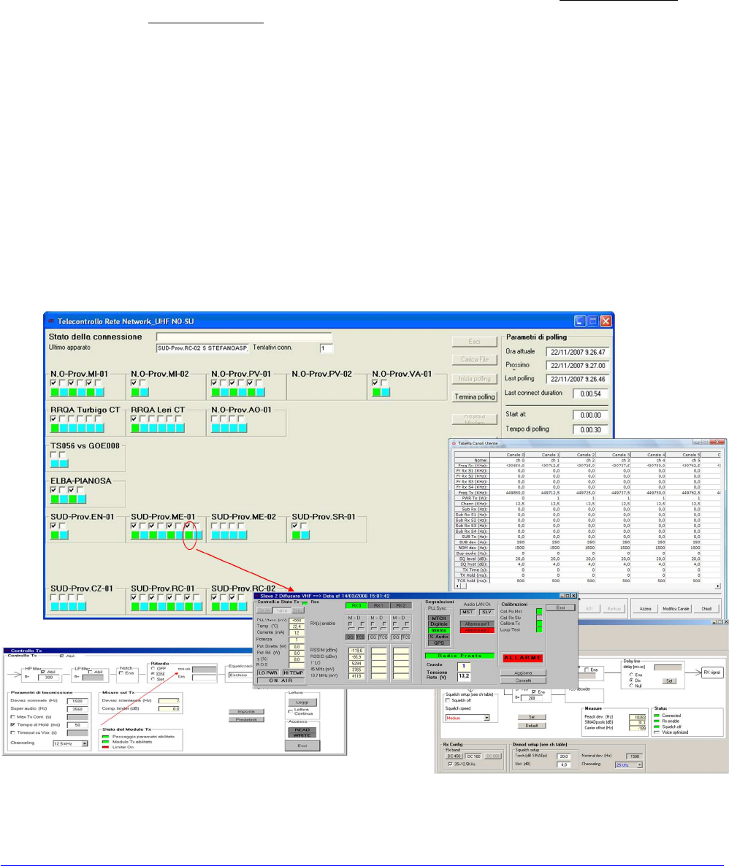This screenshot has height=866, width=729.
Task: Click Termina polling button
Action: (x=474, y=397)
